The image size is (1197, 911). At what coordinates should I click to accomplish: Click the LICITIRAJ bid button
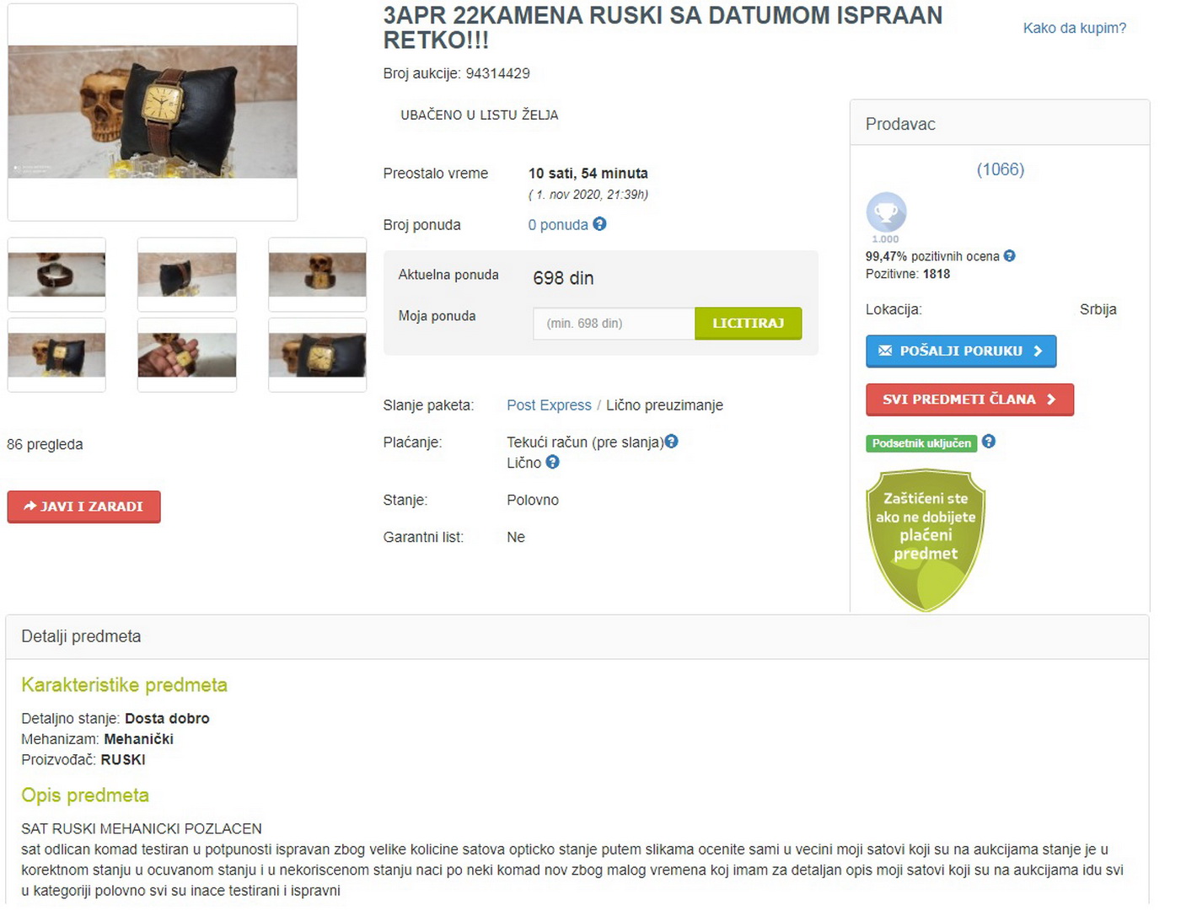tap(748, 324)
